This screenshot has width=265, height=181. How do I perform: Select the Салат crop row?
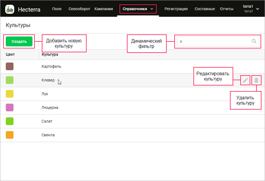click(x=132, y=121)
